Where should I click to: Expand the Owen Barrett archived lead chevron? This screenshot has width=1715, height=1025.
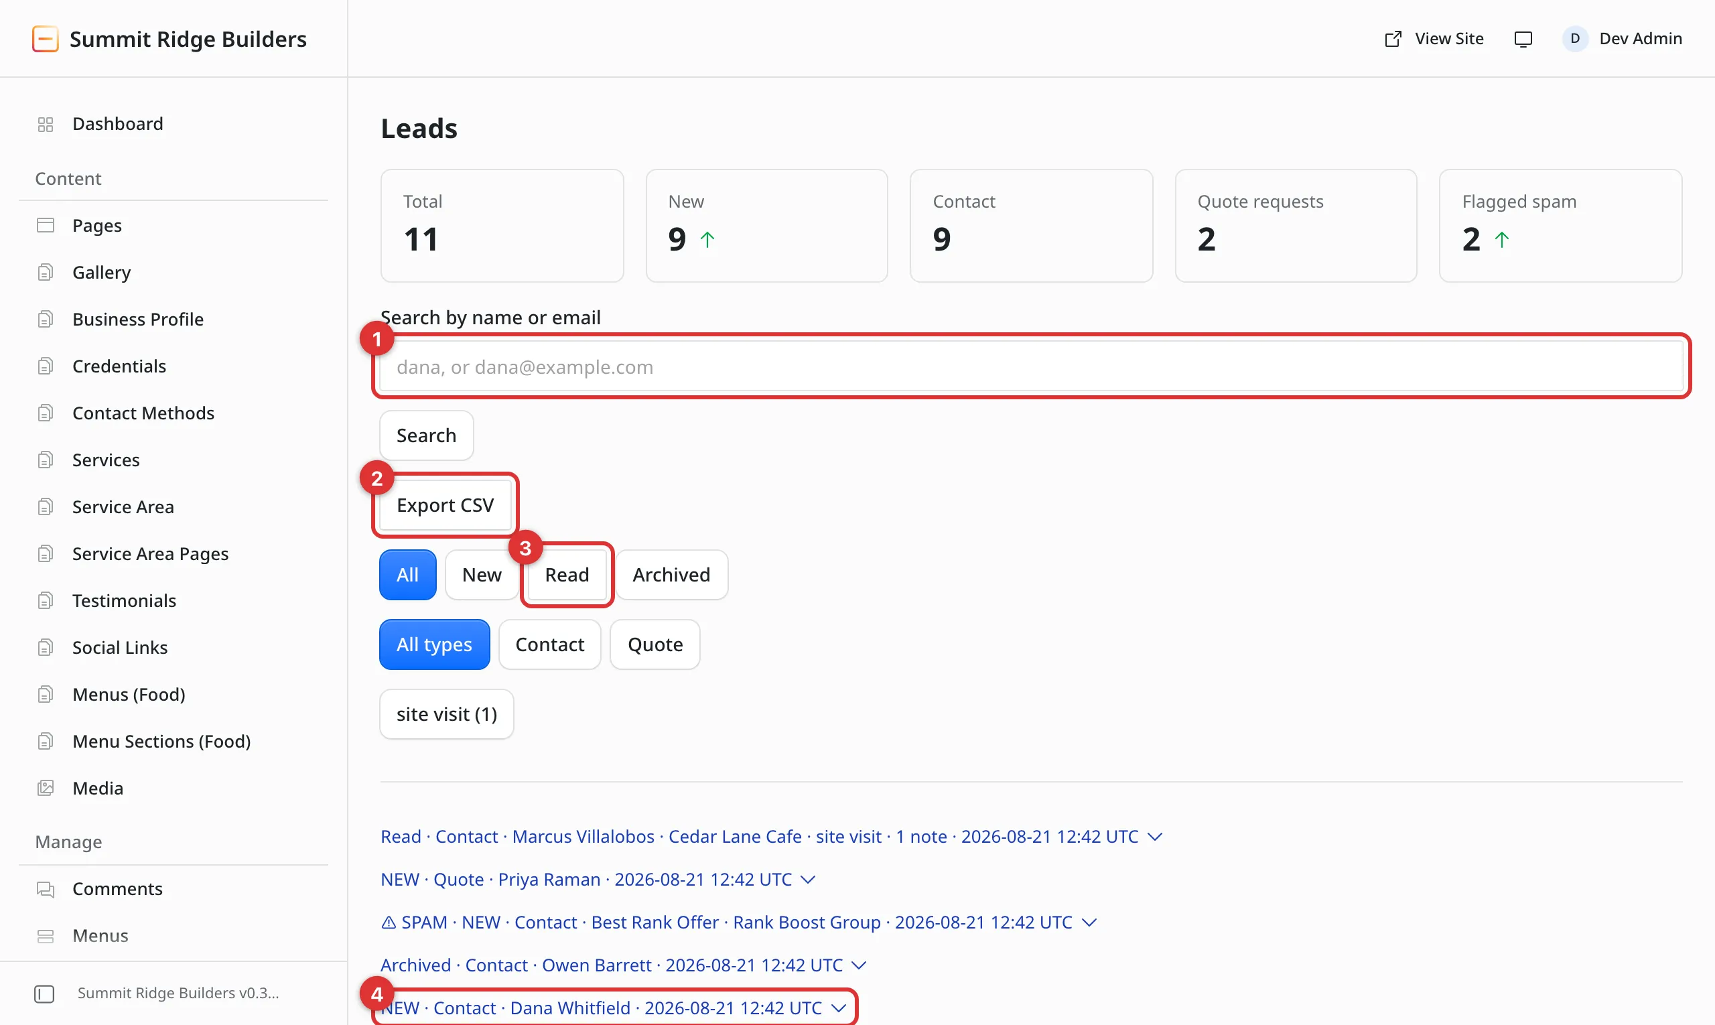click(x=860, y=965)
